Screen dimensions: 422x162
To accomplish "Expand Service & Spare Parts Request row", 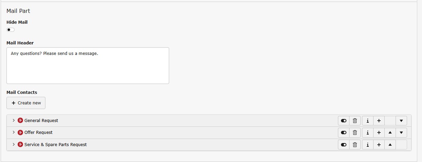I will 14,144.
